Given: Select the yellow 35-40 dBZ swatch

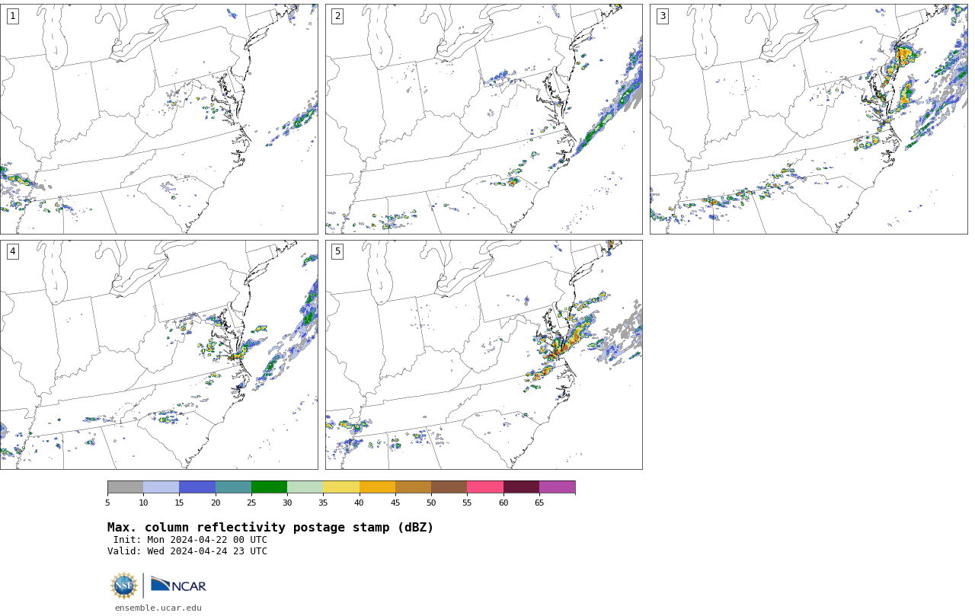Looking at the screenshot, I should (341, 487).
